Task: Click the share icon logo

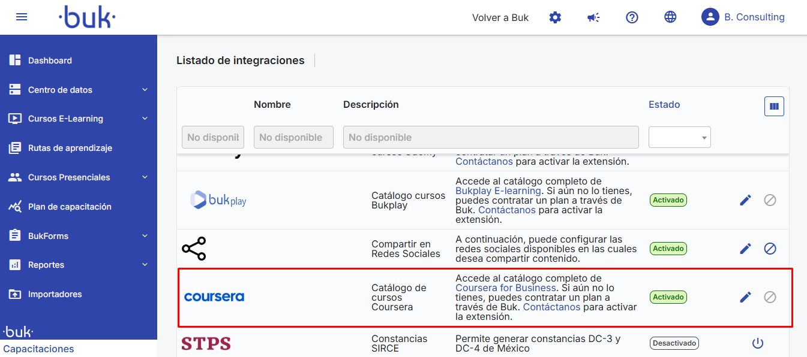Action: (x=194, y=249)
